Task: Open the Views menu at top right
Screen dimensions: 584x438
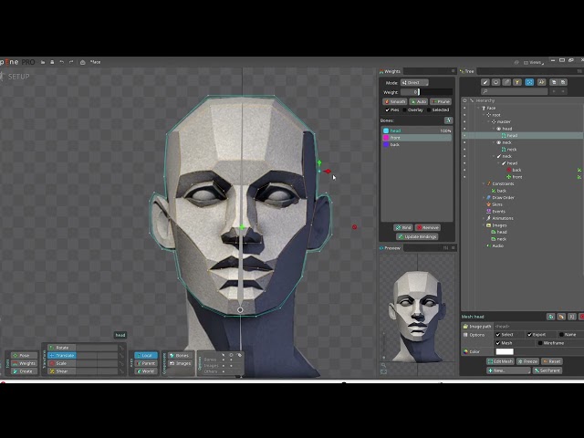Action: [x=534, y=62]
